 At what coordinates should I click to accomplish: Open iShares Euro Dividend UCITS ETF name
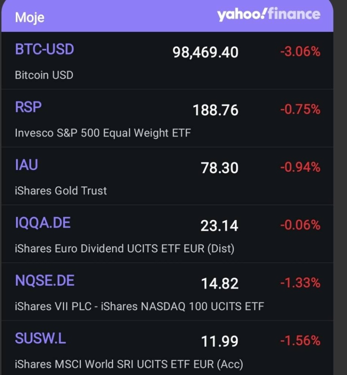pyautogui.click(x=124, y=248)
